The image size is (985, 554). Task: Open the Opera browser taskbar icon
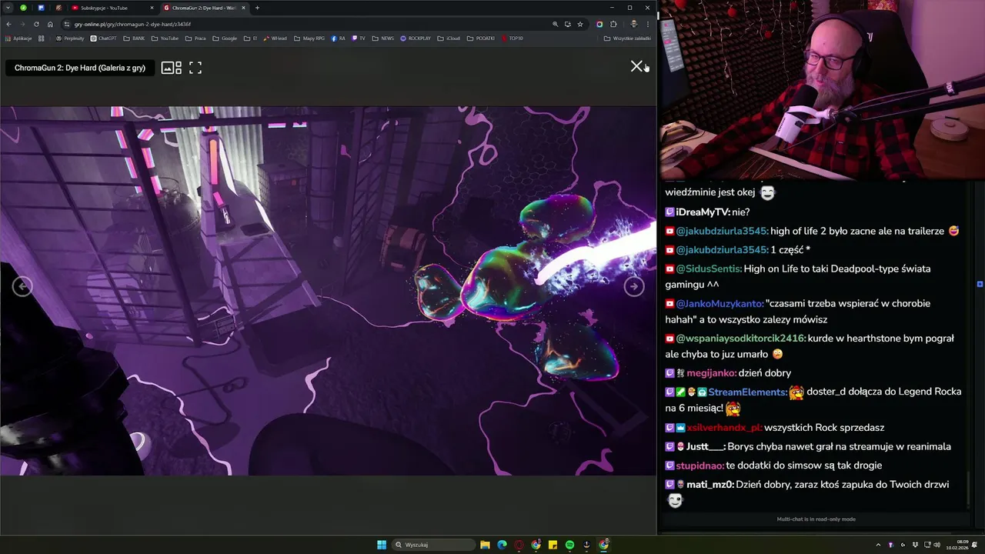pyautogui.click(x=519, y=545)
